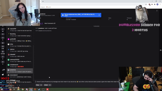162x91 pixels.
Task: Open krike unban request
Action: 20,45
